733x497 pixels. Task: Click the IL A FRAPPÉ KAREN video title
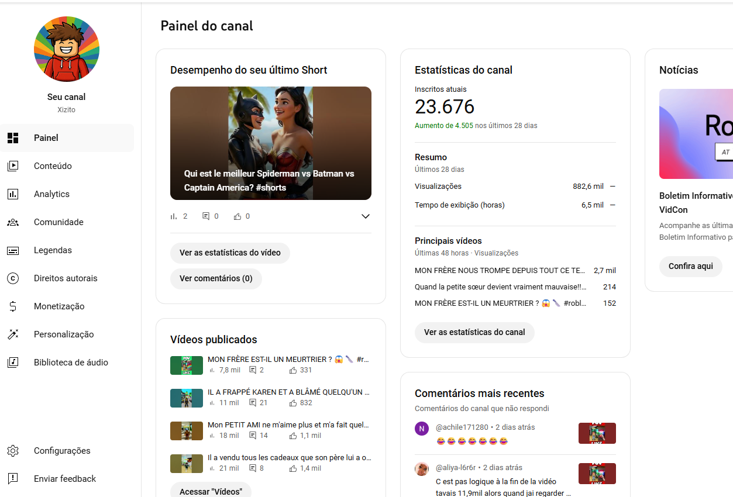coord(288,392)
